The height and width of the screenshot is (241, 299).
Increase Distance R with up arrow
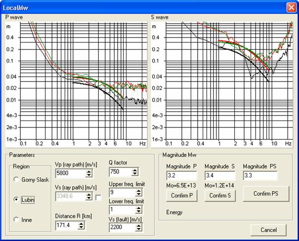point(81,224)
